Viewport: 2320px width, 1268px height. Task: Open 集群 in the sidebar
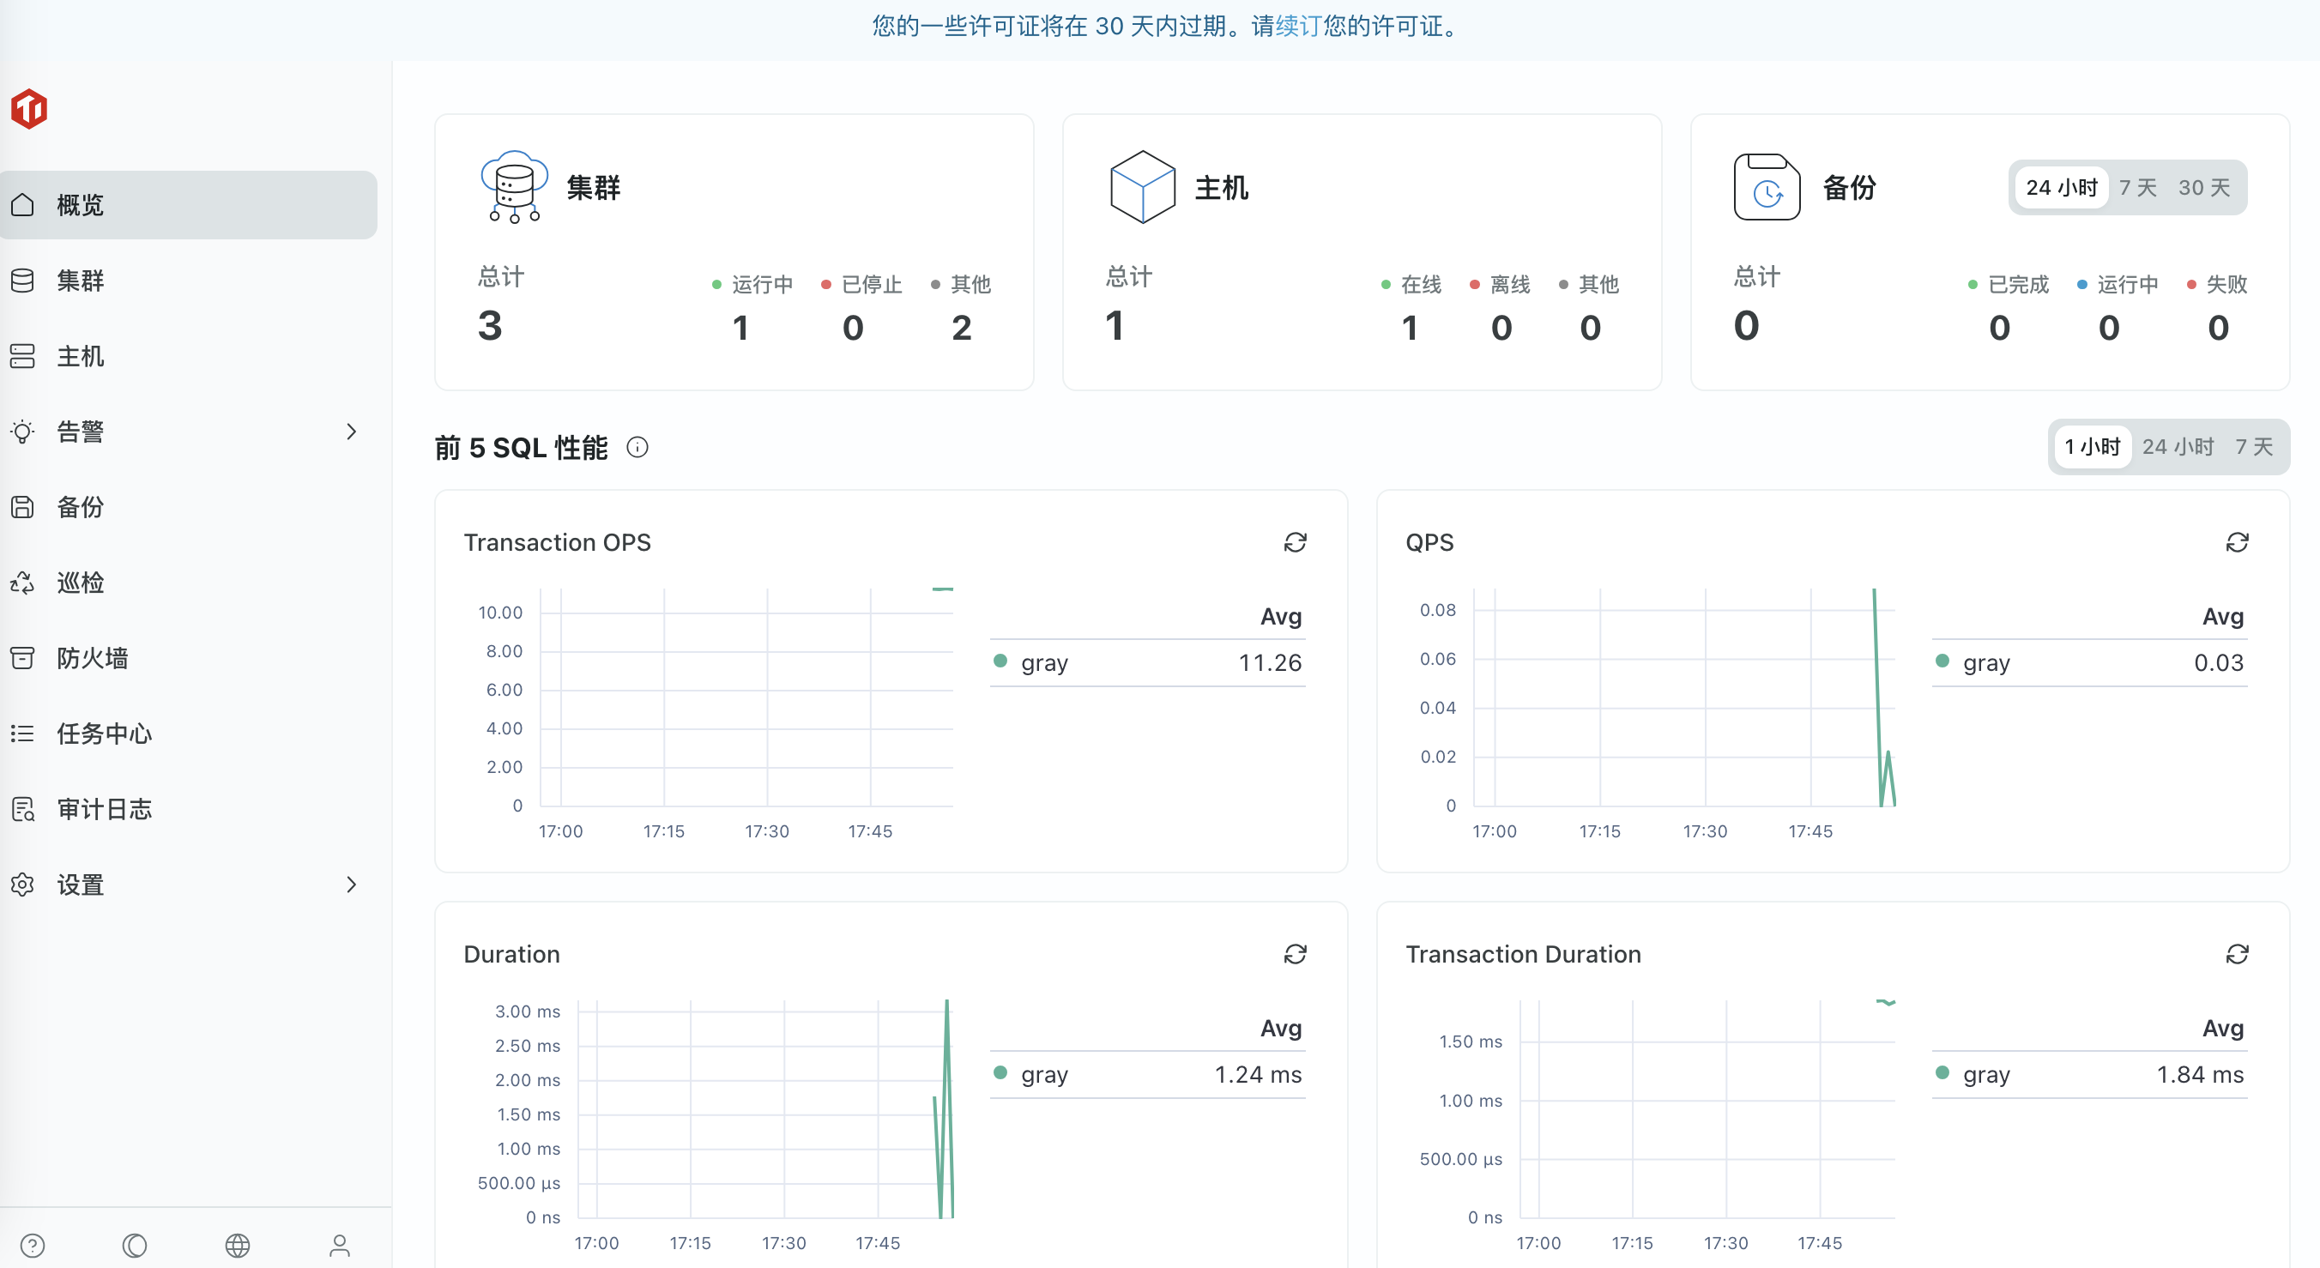[x=80, y=281]
